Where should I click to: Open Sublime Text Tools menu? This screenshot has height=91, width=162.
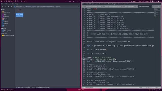pos(109,4)
